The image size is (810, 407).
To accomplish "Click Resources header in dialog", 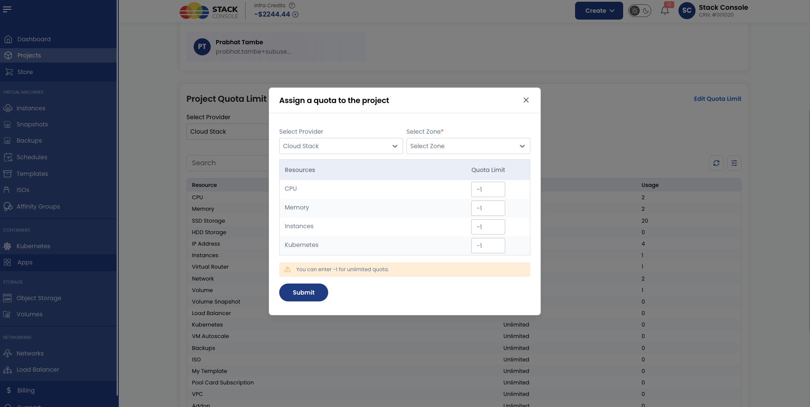I will 300,170.
